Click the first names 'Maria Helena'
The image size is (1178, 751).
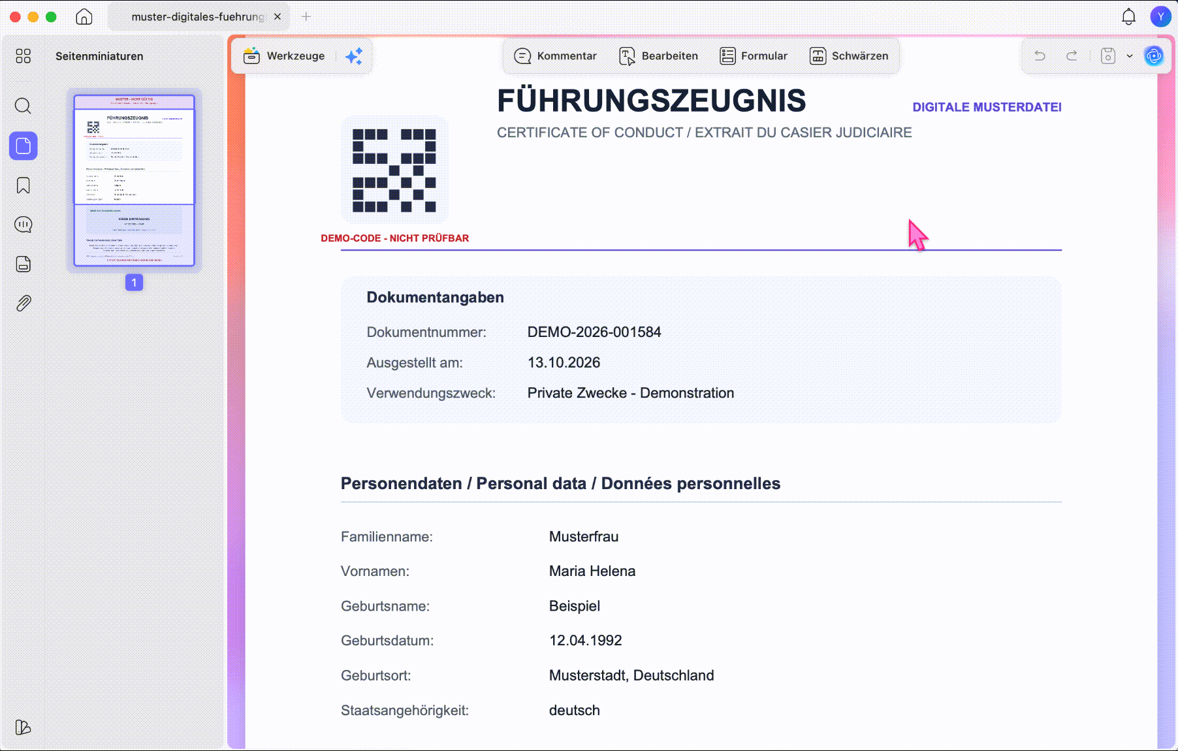coord(592,571)
